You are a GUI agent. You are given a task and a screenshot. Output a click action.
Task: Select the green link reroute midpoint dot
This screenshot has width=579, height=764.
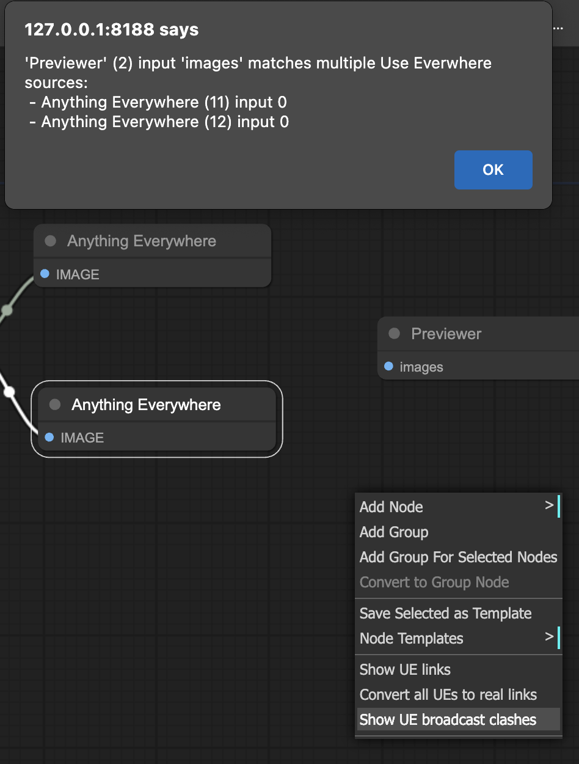pos(7,310)
